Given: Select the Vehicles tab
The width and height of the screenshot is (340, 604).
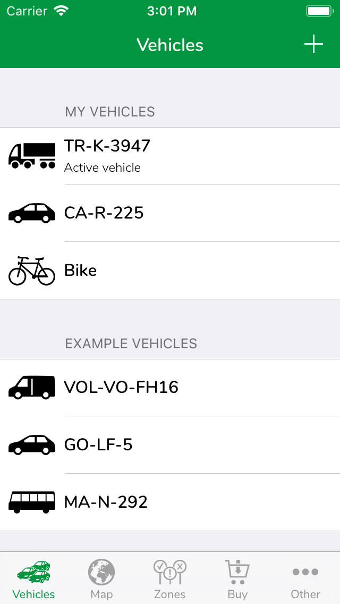Looking at the screenshot, I should coord(33,580).
